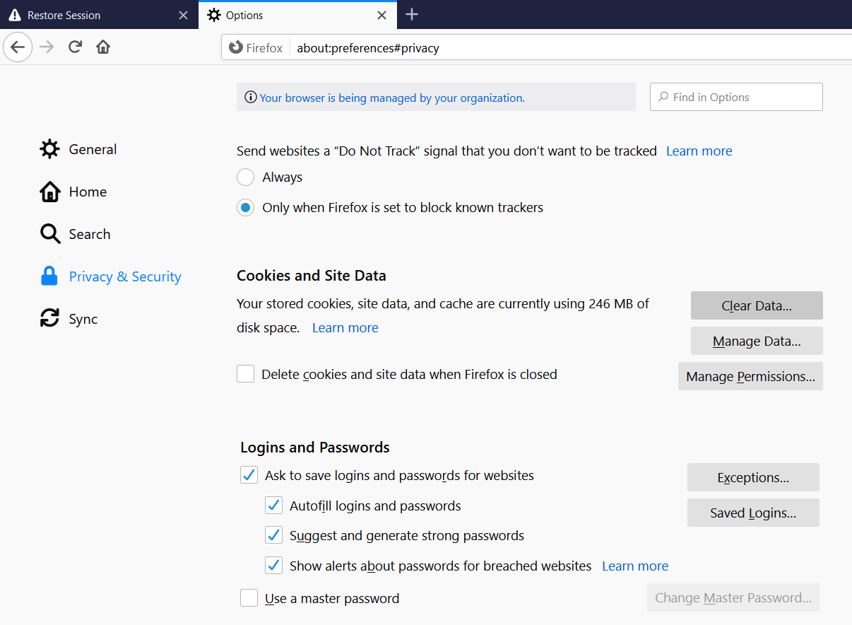The image size is (852, 625).
Task: Switch to the Restore Session tab
Action: [99, 14]
